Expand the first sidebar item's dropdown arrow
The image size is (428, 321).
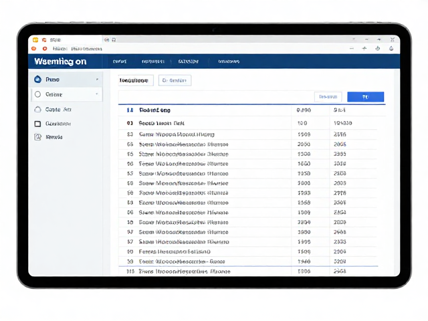(97, 80)
